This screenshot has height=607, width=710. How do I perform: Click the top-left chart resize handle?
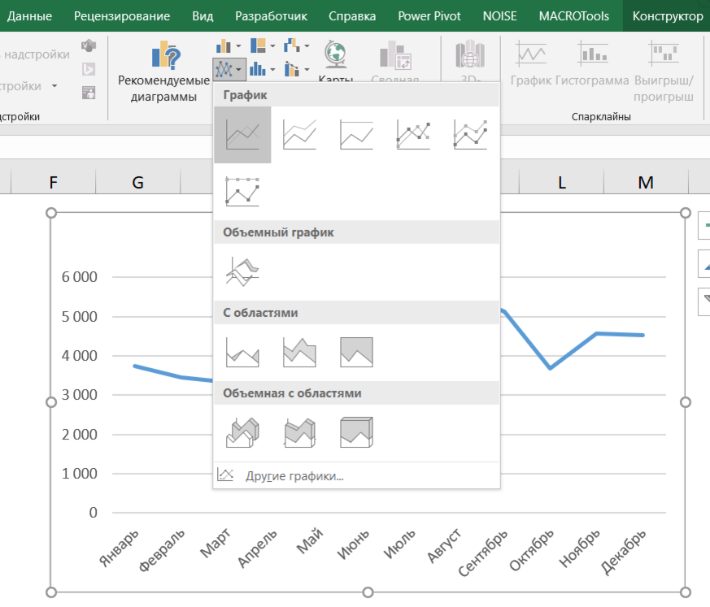point(51,213)
